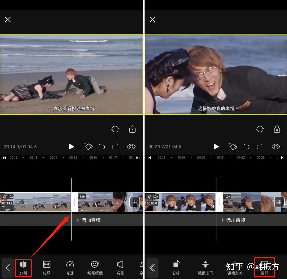Jump to timeline start in left screen
The width and height of the screenshot is (287, 279).
pos(5,158)
